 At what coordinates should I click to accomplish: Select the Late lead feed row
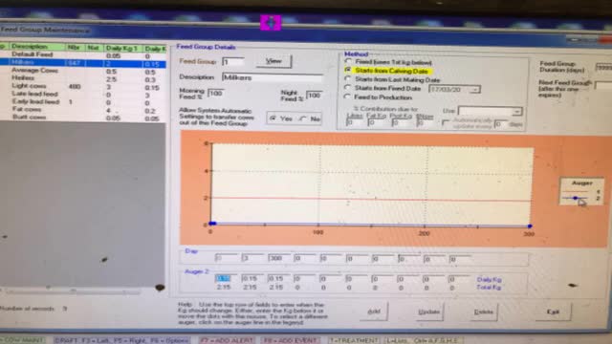pyautogui.click(x=83, y=94)
